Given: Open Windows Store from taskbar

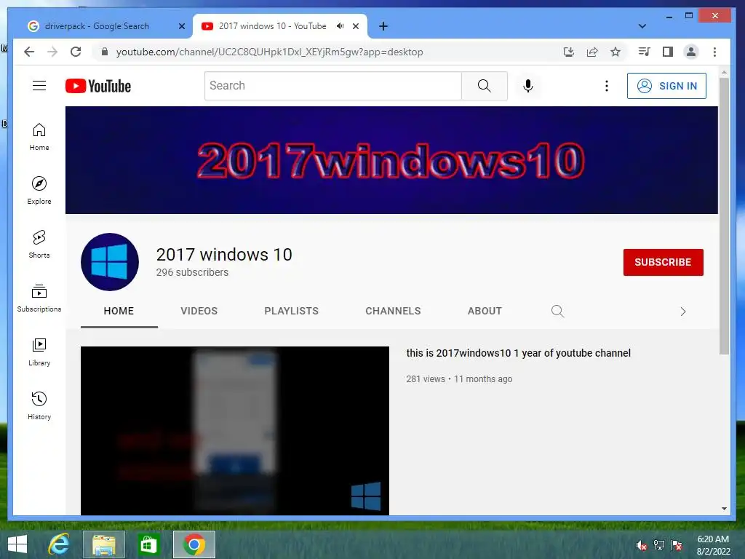Looking at the screenshot, I should [148, 544].
